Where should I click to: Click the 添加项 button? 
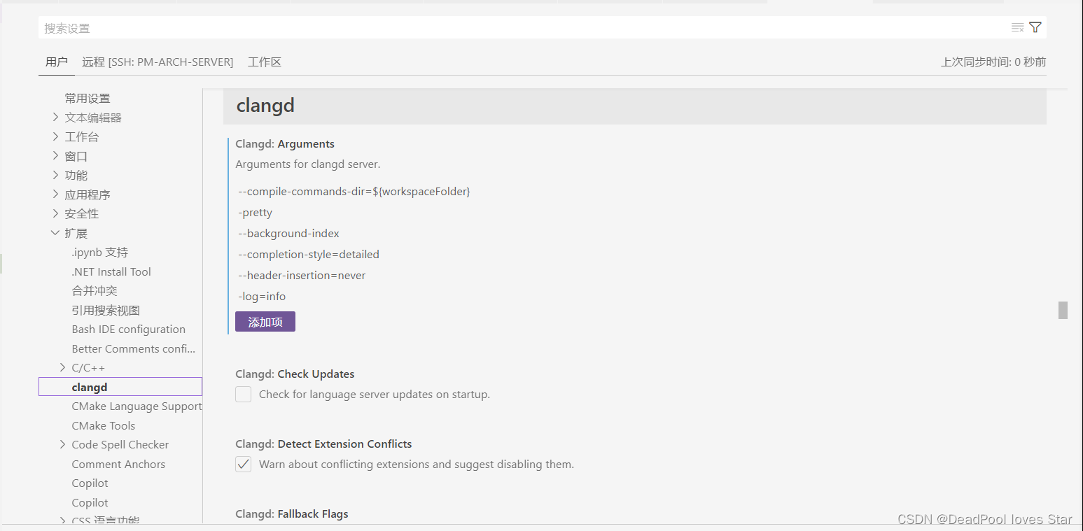coord(265,322)
